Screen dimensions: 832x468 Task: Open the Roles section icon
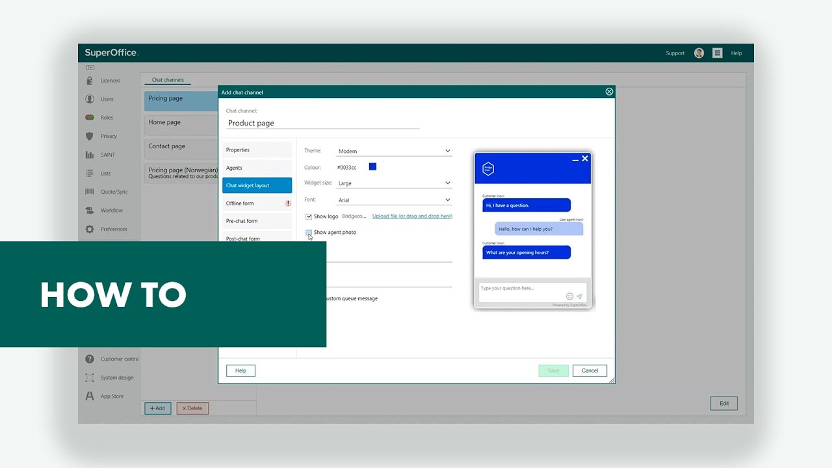[x=90, y=118]
